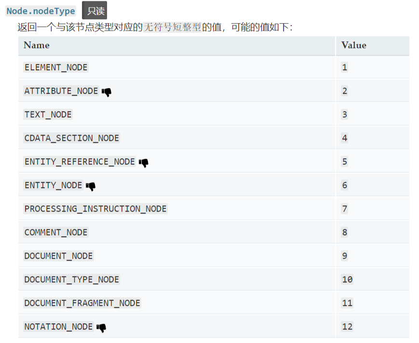Select the Value column header
The width and height of the screenshot is (419, 343).
click(x=373, y=46)
